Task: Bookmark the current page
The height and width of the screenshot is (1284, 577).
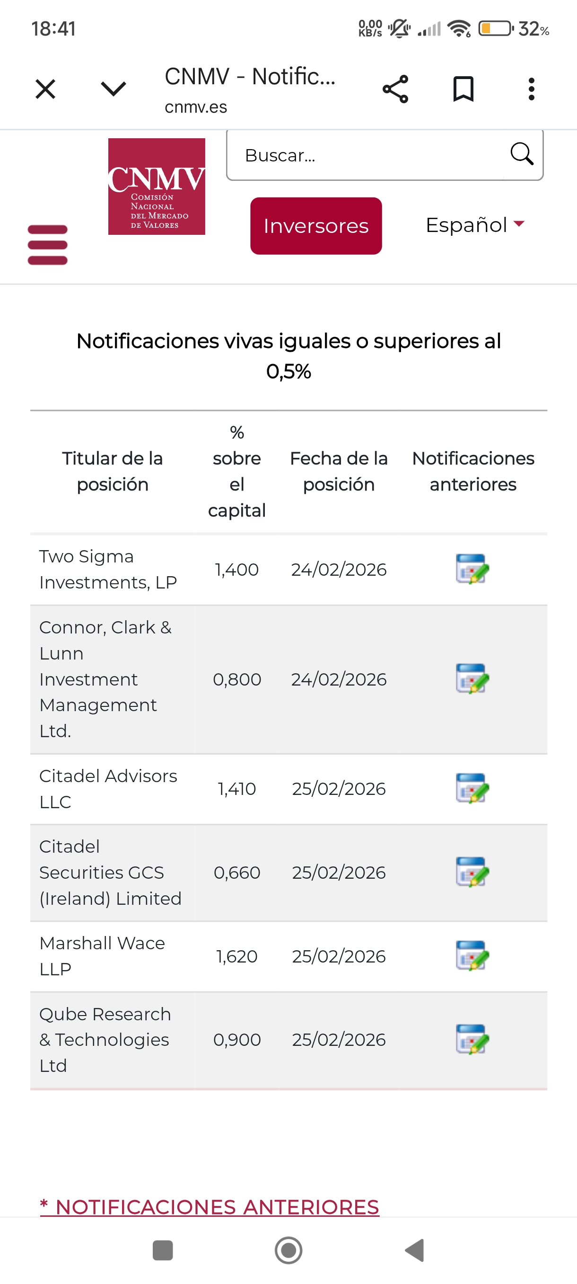Action: (x=463, y=89)
